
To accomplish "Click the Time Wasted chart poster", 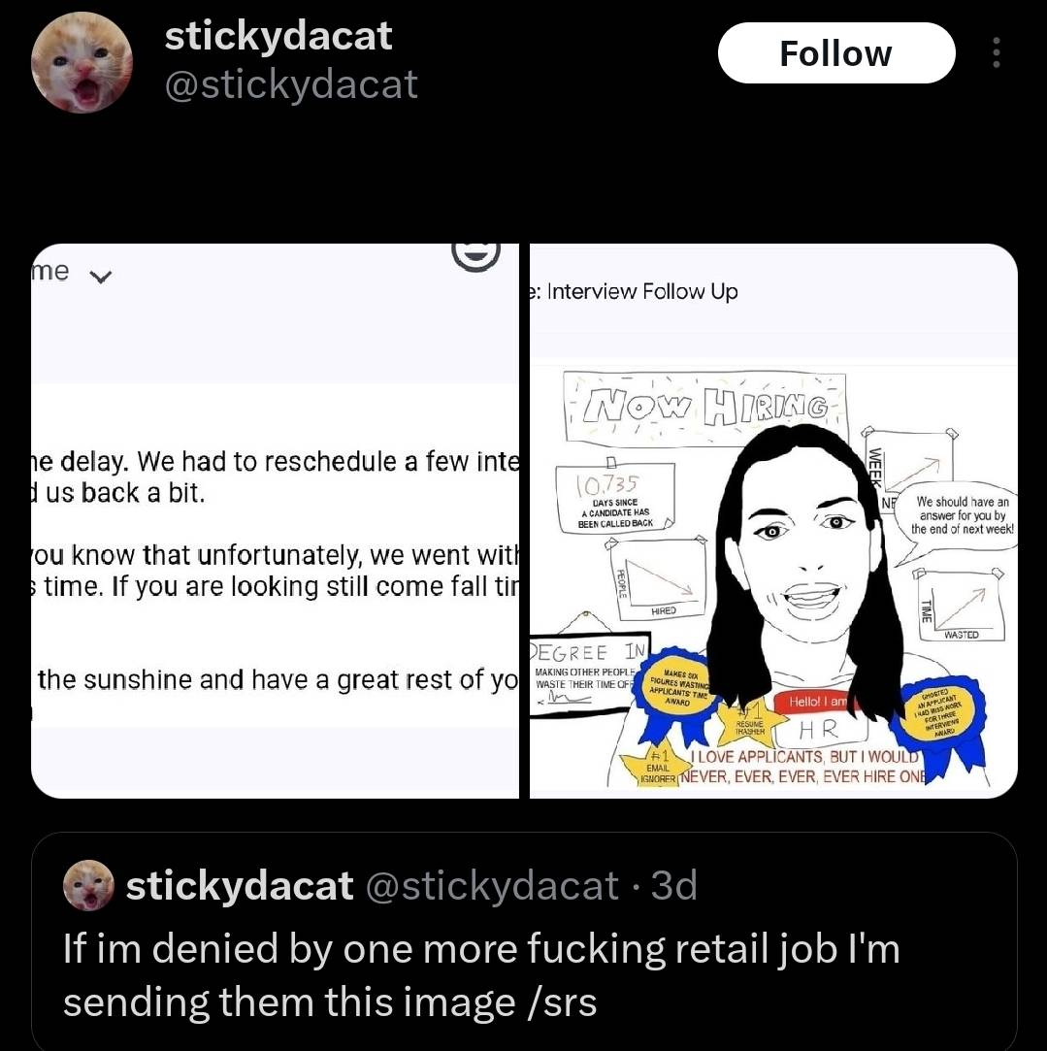I will (959, 606).
